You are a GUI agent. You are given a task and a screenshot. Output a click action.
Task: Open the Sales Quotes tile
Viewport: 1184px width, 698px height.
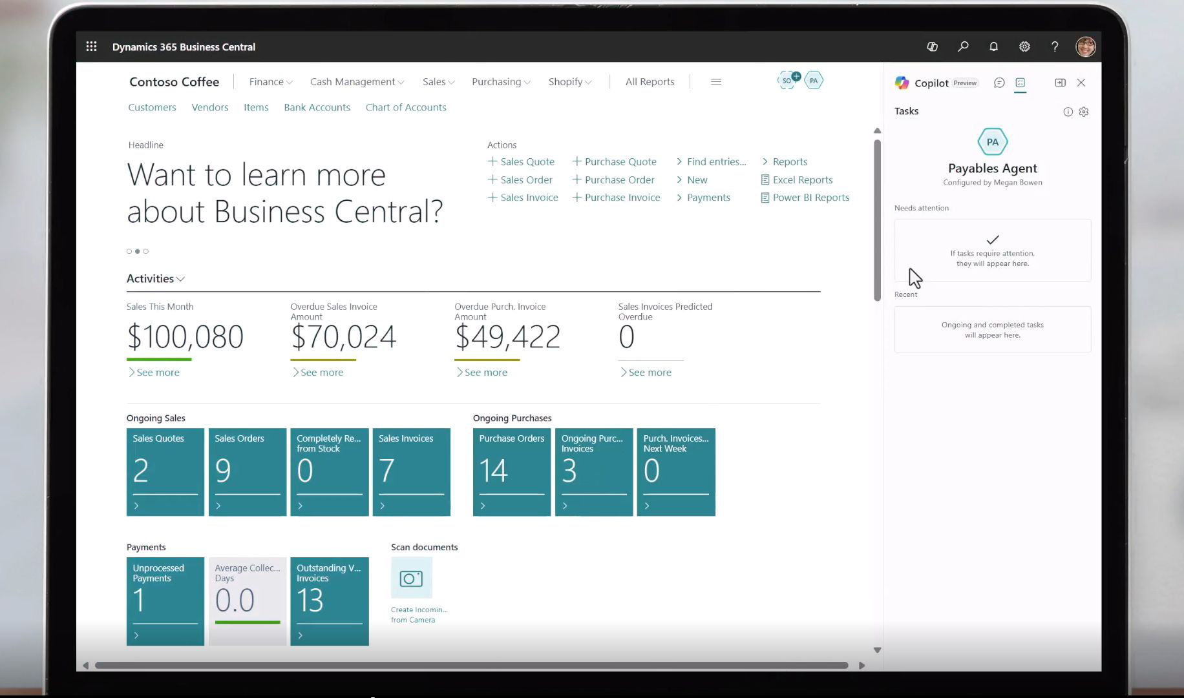(x=165, y=472)
